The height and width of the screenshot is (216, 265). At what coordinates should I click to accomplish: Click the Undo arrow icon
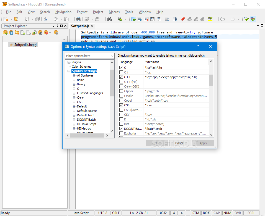[87, 19]
